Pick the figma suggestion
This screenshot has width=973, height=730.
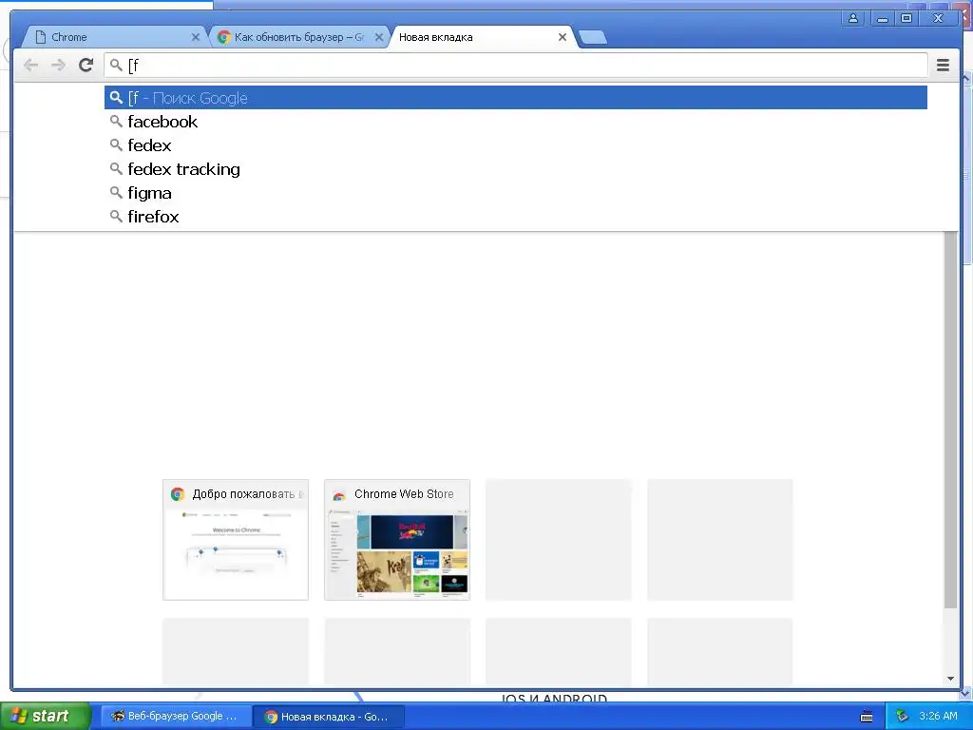(516, 193)
